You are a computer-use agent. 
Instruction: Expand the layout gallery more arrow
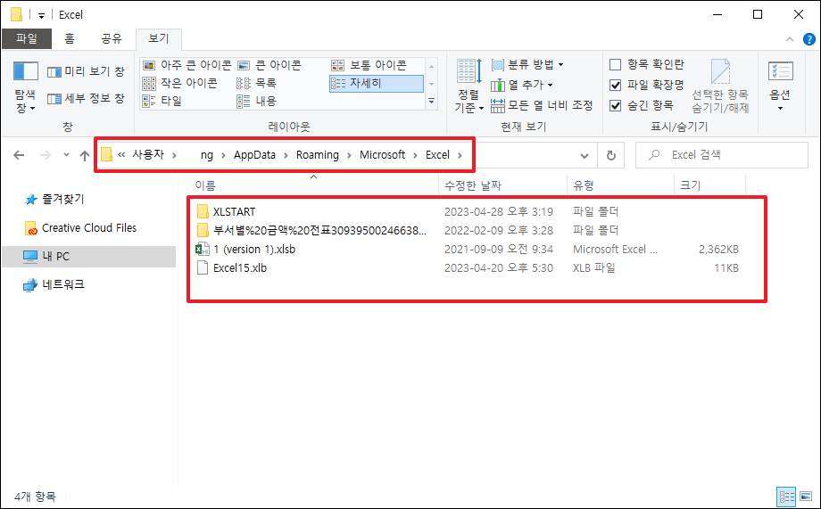[x=431, y=101]
